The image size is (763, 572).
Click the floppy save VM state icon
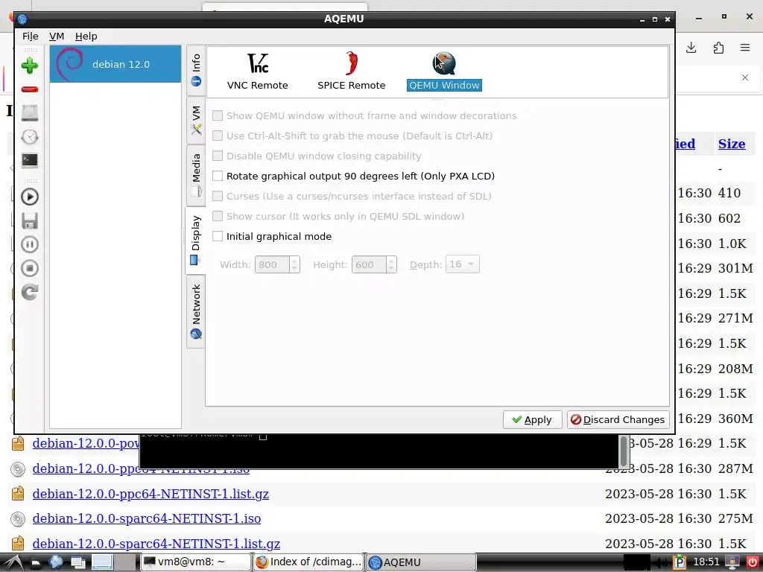pyautogui.click(x=30, y=220)
